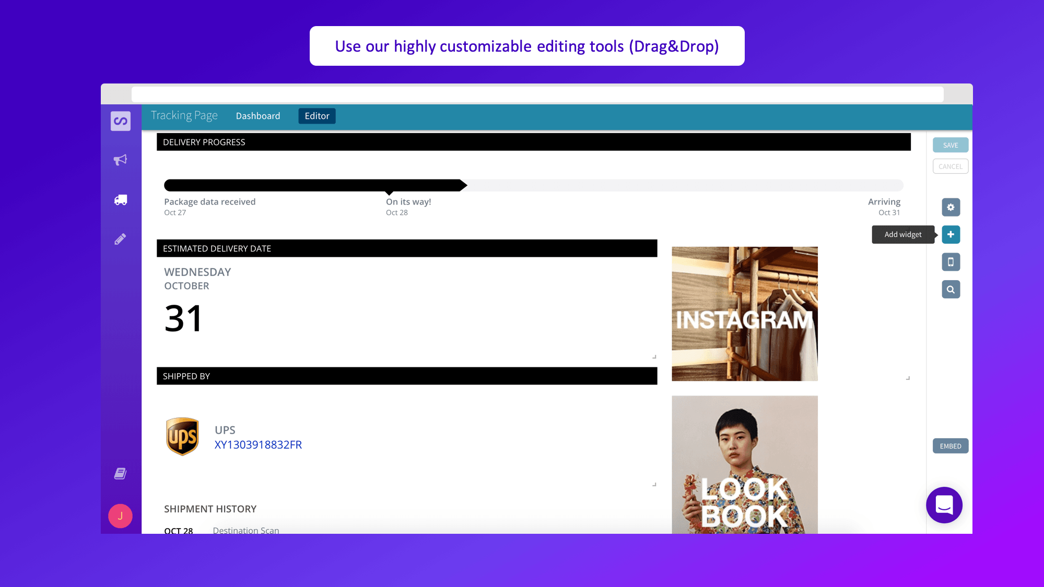Toggle the UPS tracking number link XY1303918832FR
The width and height of the screenshot is (1044, 587).
(x=258, y=445)
